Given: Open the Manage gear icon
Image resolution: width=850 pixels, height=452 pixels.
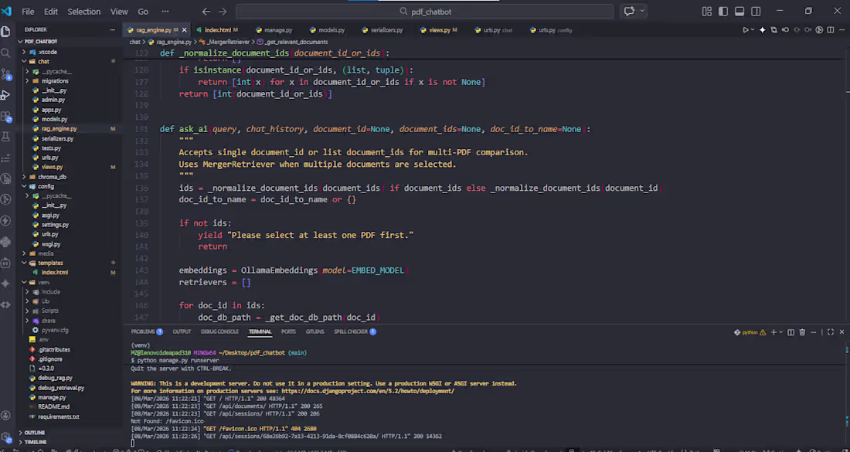Looking at the screenshot, I should pos(5,437).
